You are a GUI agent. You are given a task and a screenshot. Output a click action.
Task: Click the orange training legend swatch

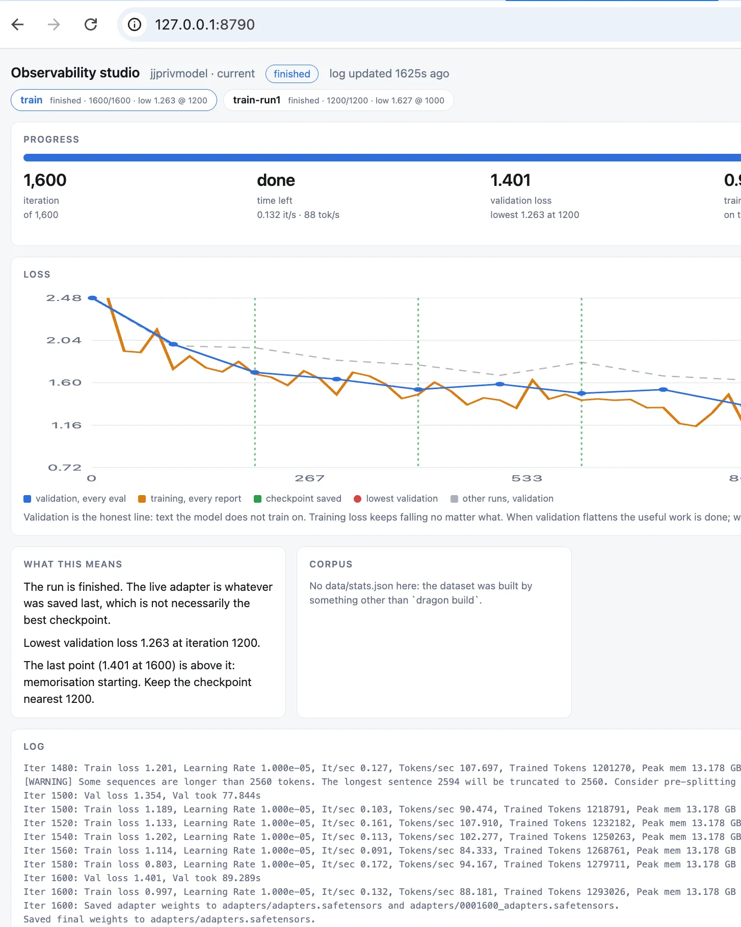(142, 499)
